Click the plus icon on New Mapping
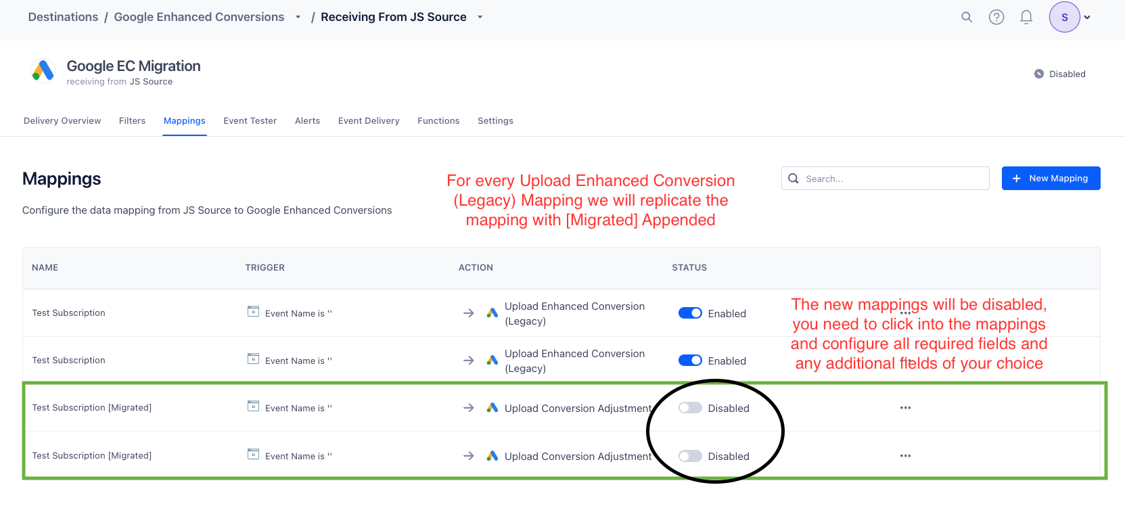This screenshot has width=1125, height=508. [1016, 179]
